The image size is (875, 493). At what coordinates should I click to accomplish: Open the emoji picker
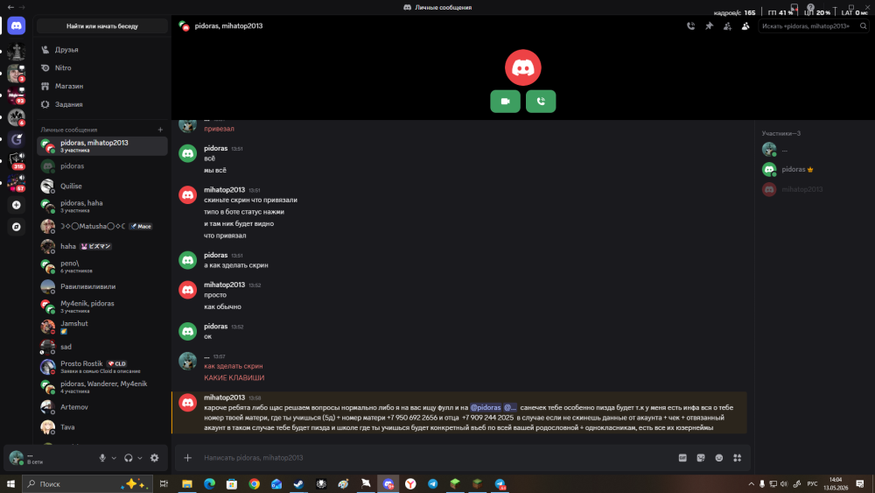click(x=719, y=458)
